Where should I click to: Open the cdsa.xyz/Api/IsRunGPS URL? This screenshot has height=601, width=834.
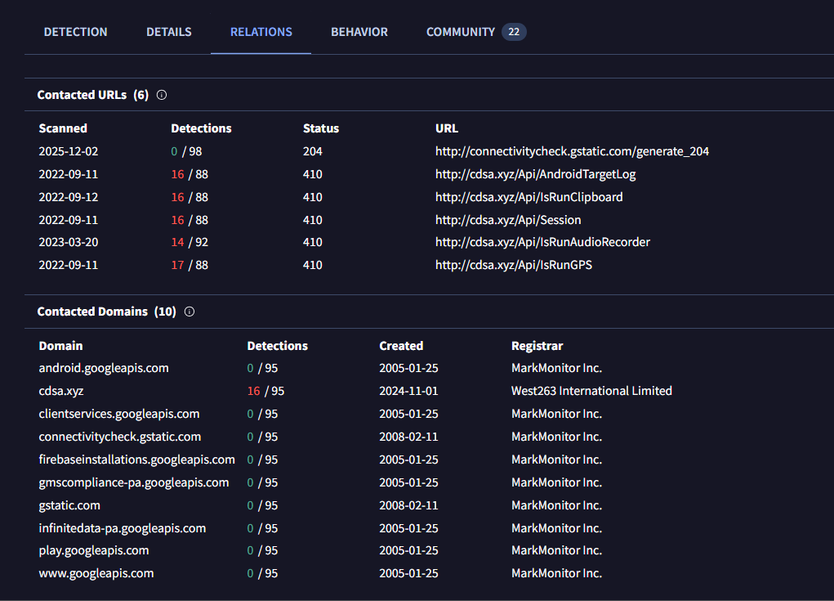(513, 265)
